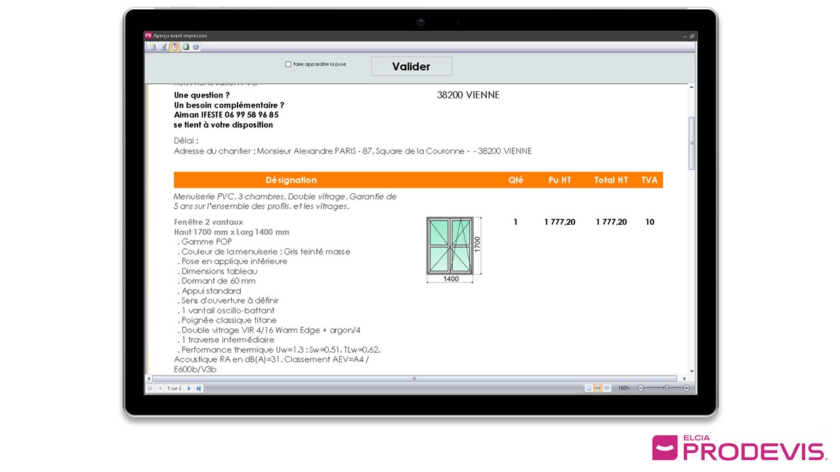
Task: Click TVA value 10
Action: (x=650, y=222)
